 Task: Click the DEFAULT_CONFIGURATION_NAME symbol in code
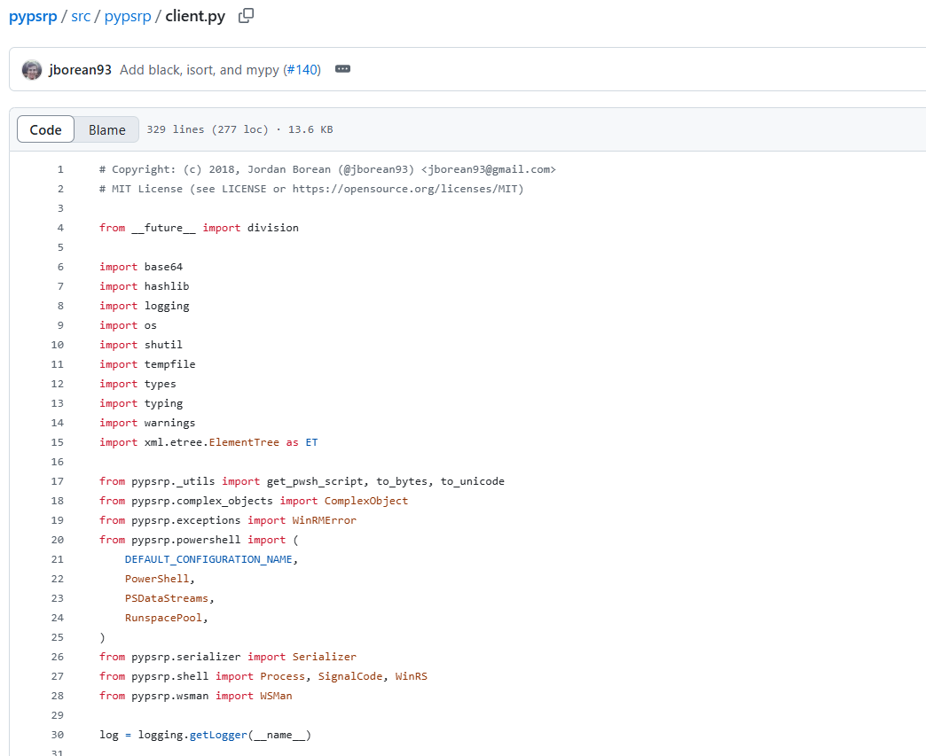(x=209, y=559)
